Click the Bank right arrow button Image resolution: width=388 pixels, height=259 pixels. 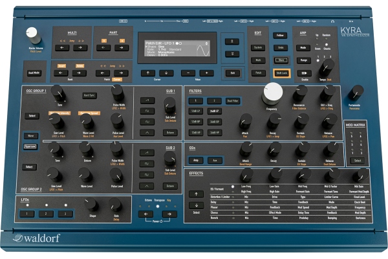79,73
